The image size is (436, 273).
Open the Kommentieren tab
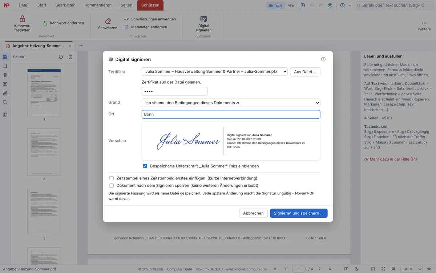click(98, 5)
